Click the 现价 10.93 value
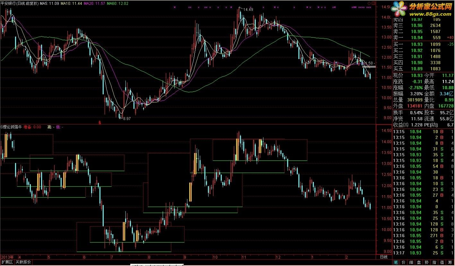The height and width of the screenshot is (266, 455). pyautogui.click(x=417, y=75)
